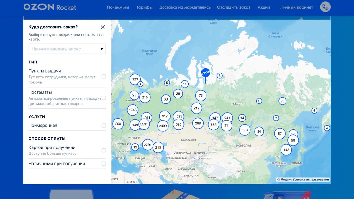Select map cluster labeled 241
This screenshot has width=354, height=199.
point(227,118)
